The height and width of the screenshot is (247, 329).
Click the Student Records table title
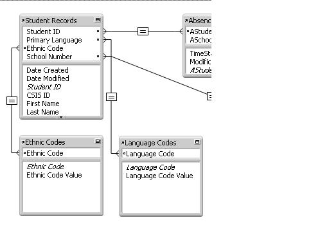coord(51,21)
